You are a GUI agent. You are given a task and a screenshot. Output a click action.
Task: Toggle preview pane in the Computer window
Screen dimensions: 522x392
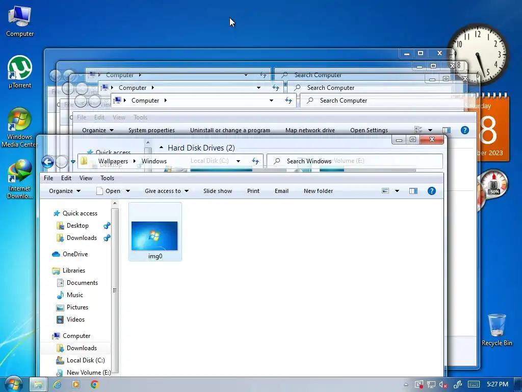tap(447, 130)
